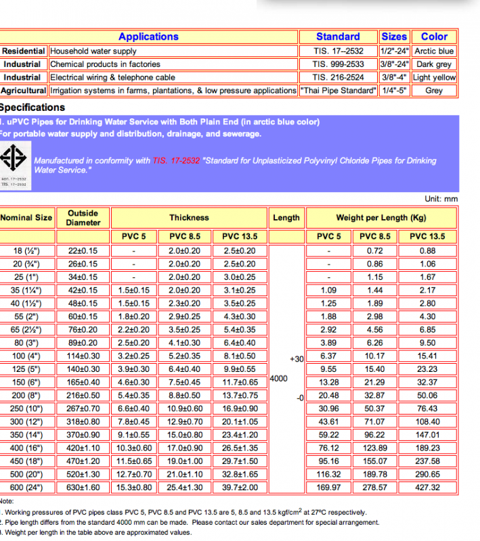This screenshot has width=480, height=541.
Task: Click the Color column header
Action: click(434, 37)
